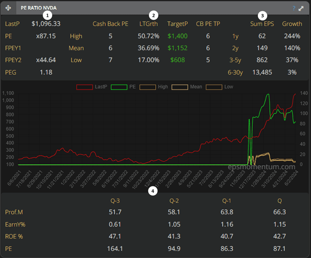Toggle the High series in legend

tap(154, 87)
